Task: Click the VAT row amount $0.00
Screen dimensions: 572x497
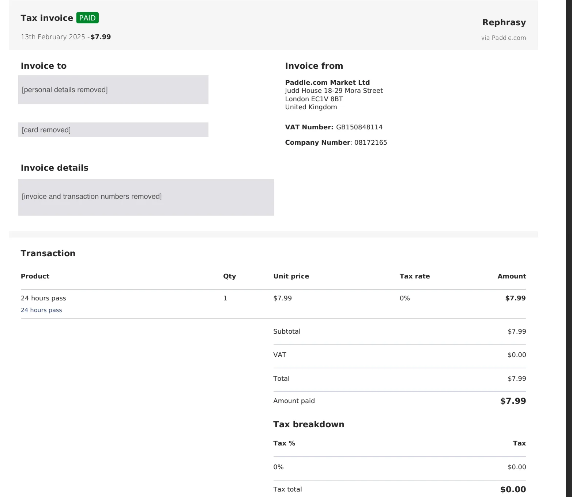Action: [x=517, y=355]
